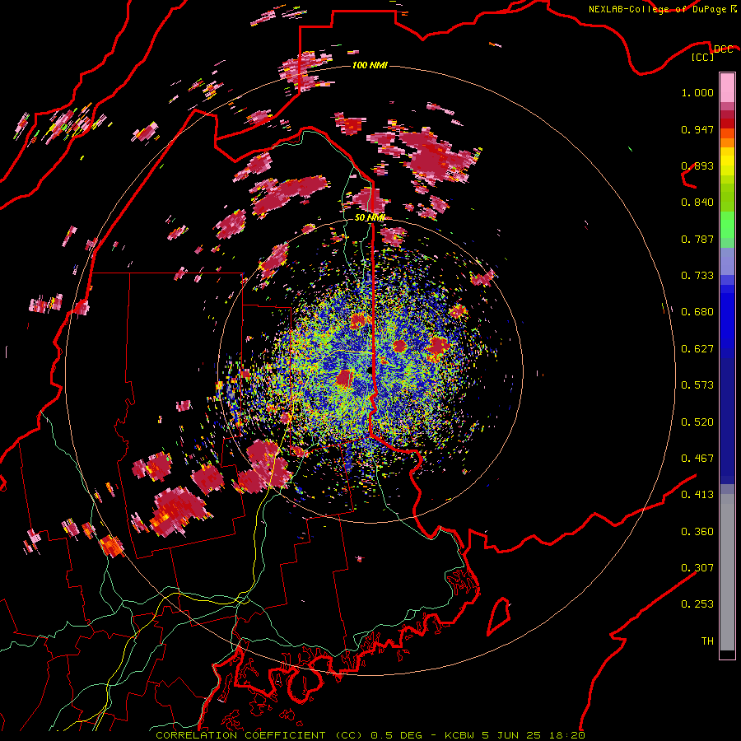Viewport: 741px width, 741px height.
Task: Select the 0.307 scale value
Action: [697, 568]
